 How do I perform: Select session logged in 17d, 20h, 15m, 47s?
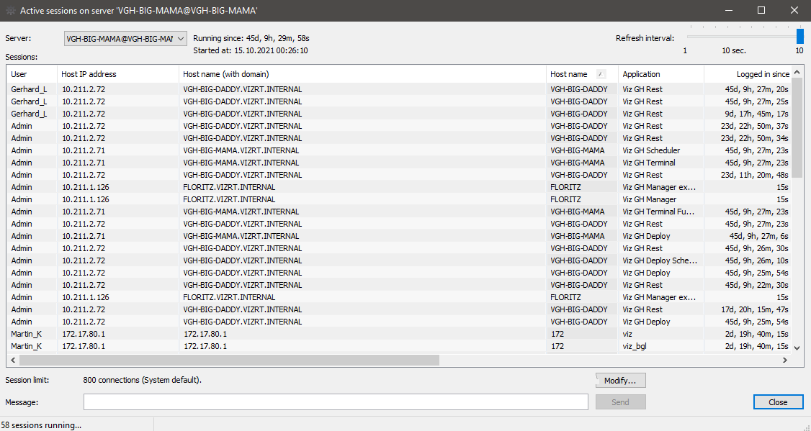click(x=399, y=309)
